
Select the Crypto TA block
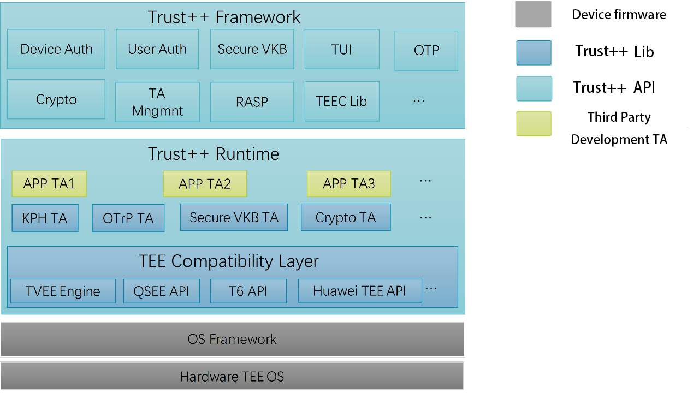[x=346, y=218]
